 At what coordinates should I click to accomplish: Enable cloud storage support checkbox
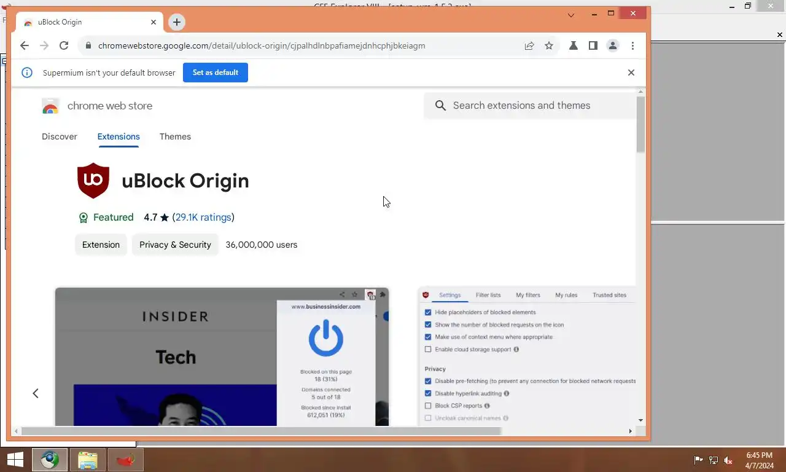pyautogui.click(x=428, y=349)
